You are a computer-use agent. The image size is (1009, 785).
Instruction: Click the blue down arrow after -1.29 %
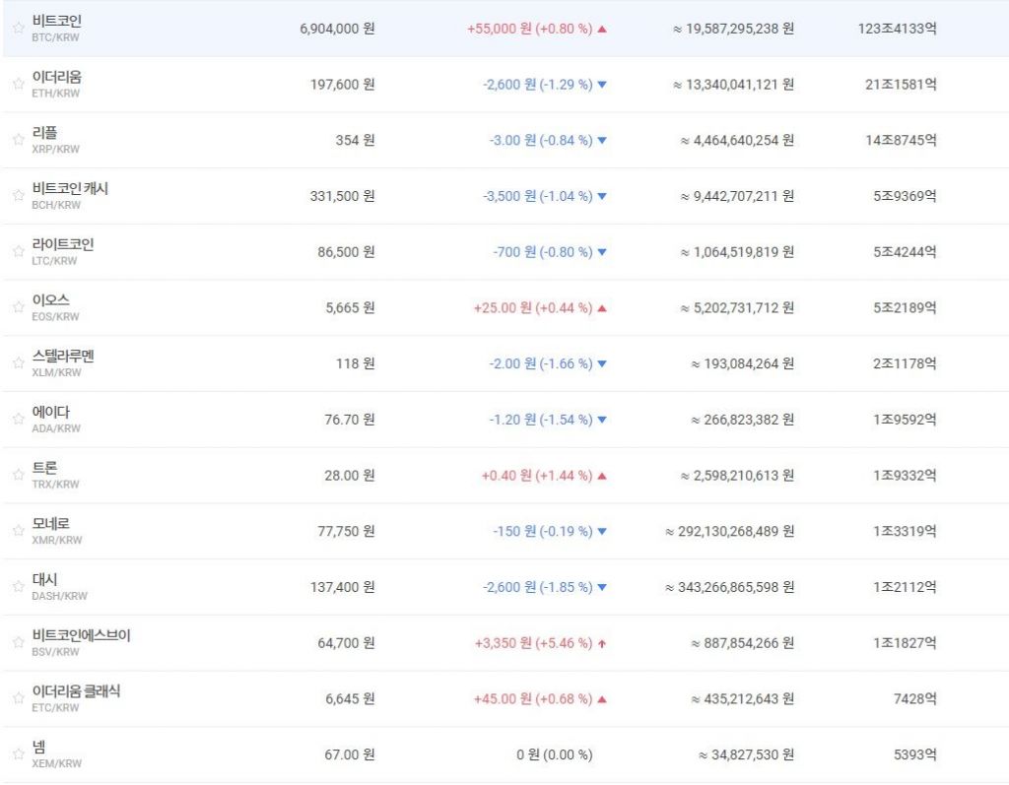coord(602,85)
